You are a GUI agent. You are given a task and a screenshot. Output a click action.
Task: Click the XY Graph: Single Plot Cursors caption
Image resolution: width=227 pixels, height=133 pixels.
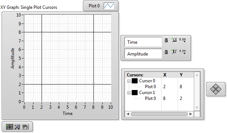click(29, 7)
